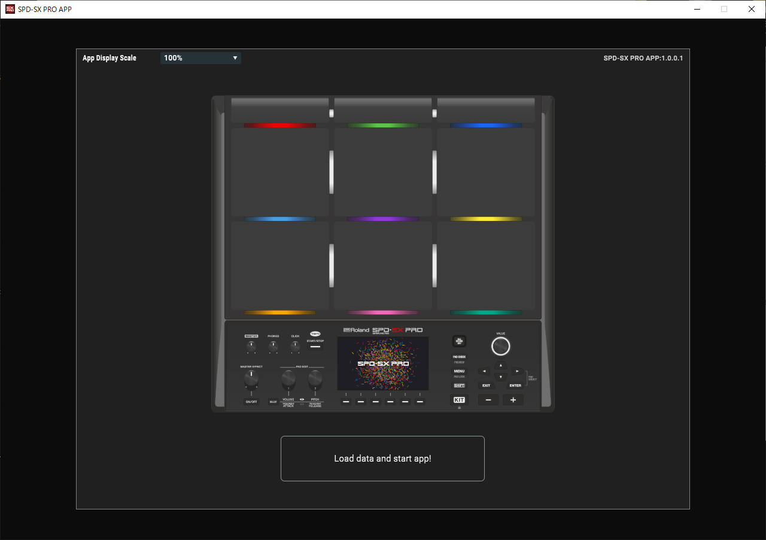This screenshot has height=540, width=766.
Task: Click the plus increment button
Action: click(513, 400)
